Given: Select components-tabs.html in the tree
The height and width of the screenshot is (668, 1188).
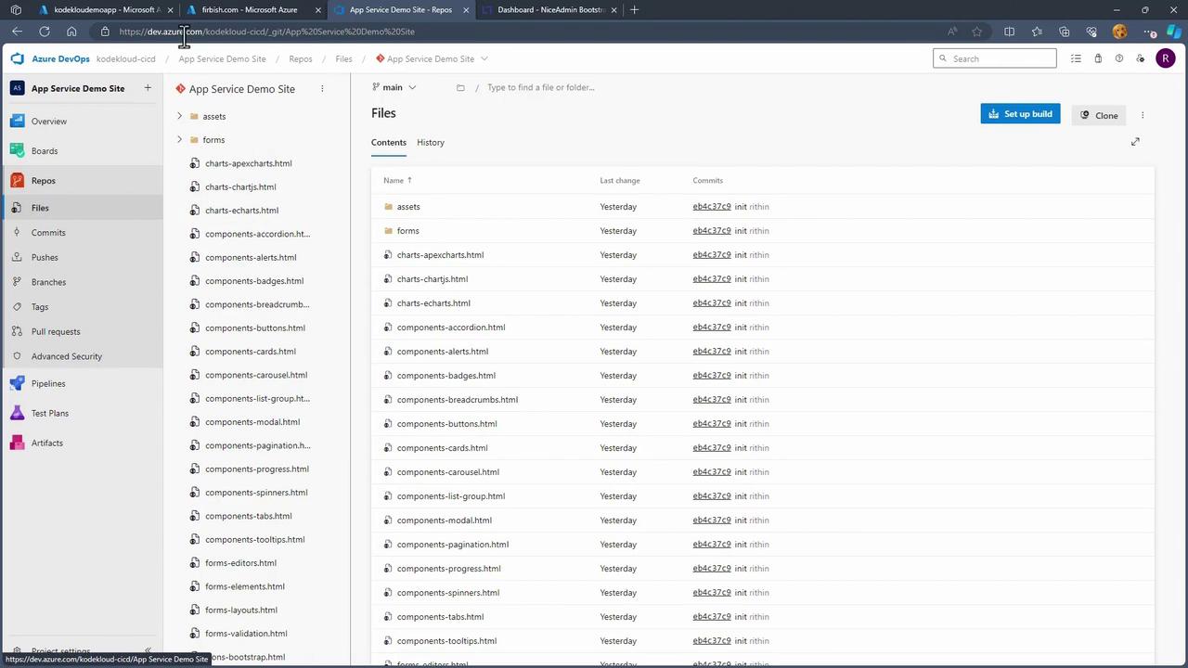Looking at the screenshot, I should [248, 516].
